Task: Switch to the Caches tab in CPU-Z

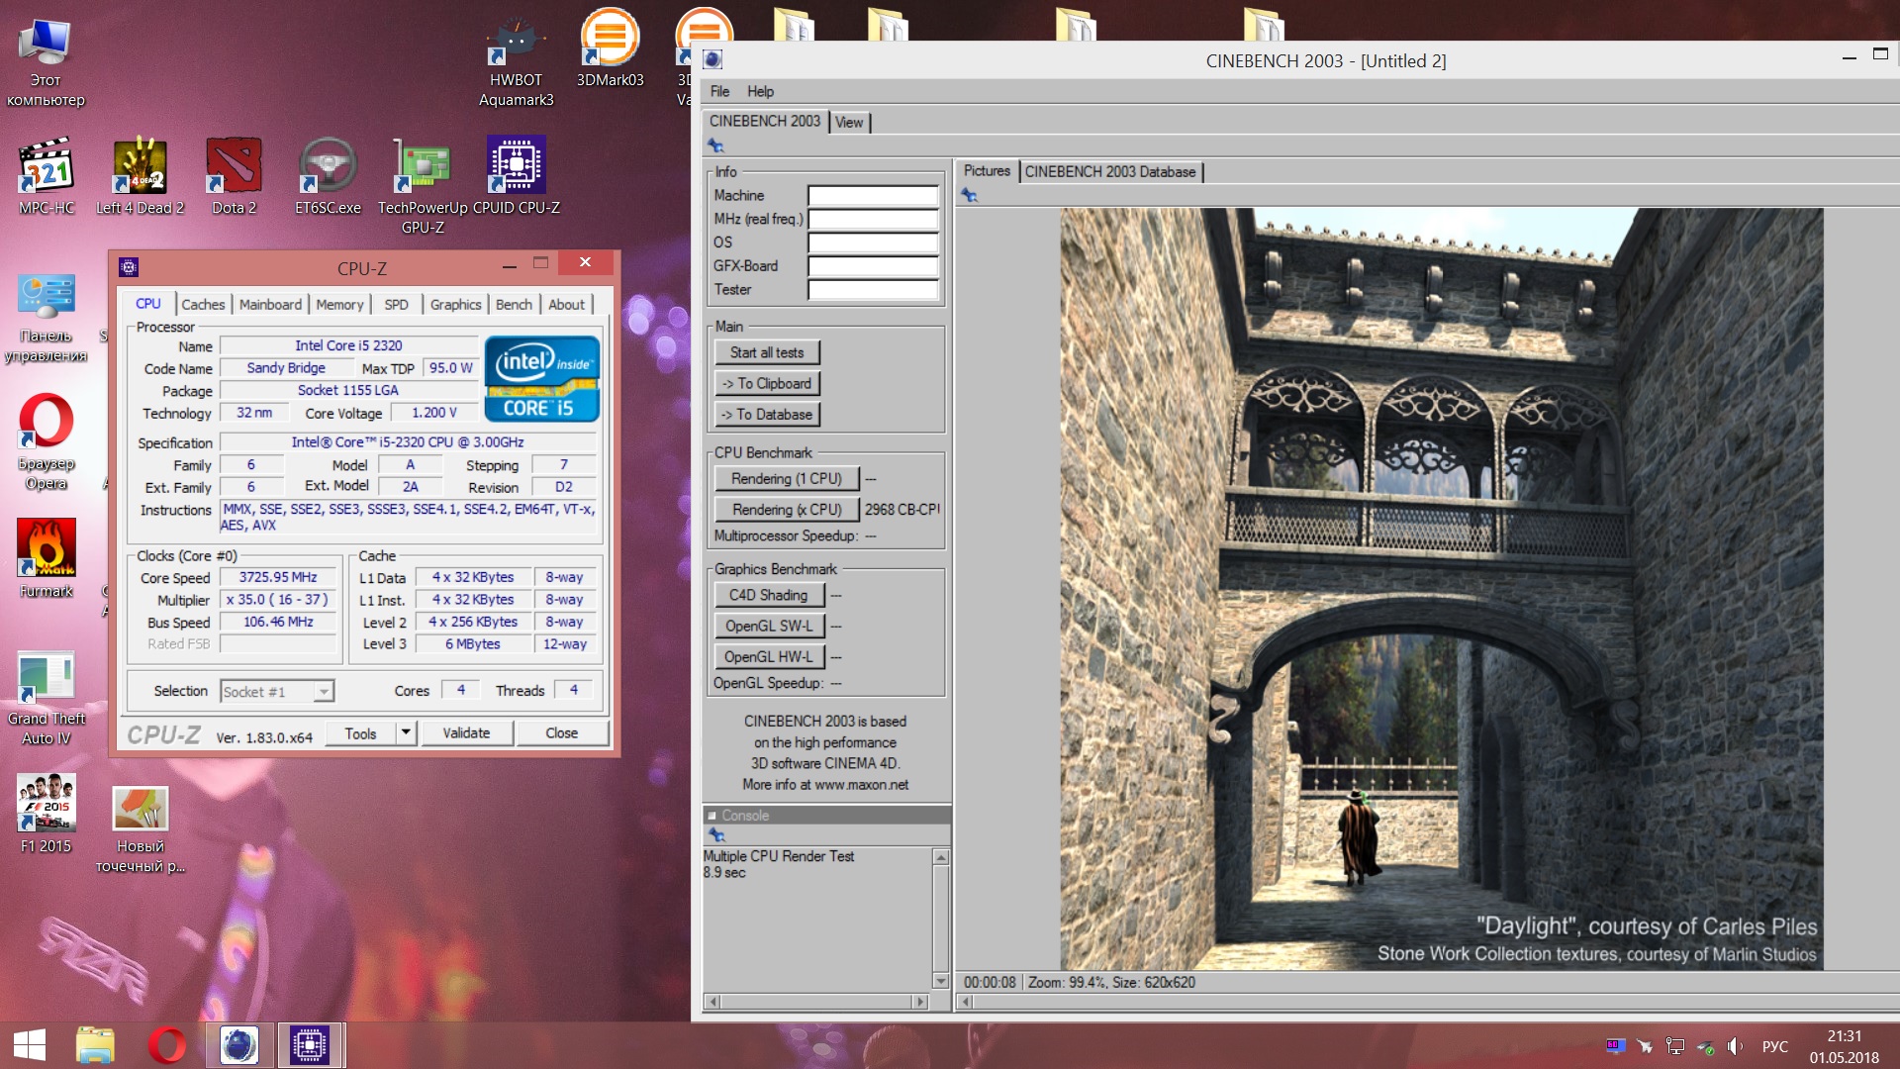Action: coord(203,304)
